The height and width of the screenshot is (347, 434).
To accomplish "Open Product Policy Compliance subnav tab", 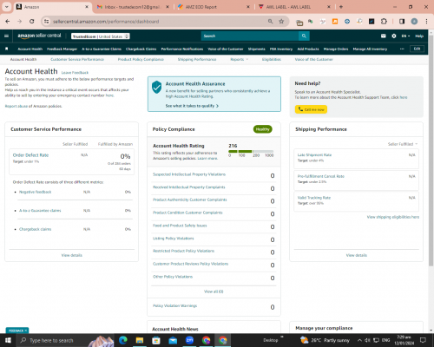I will pyautogui.click(x=141, y=59).
